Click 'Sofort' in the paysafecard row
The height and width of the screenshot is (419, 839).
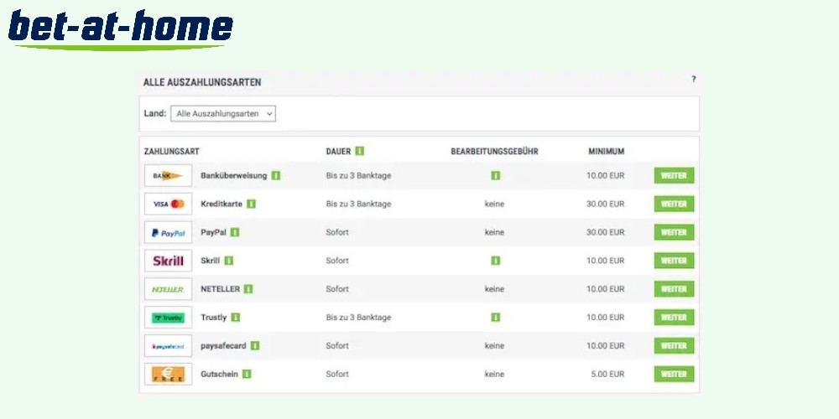(337, 346)
